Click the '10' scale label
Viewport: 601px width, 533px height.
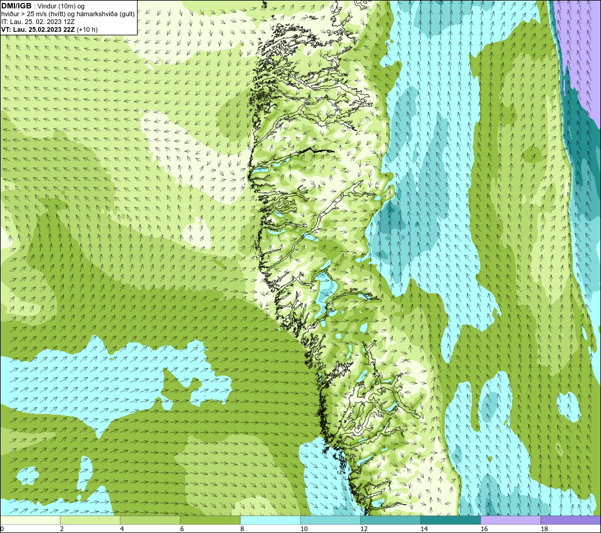(x=304, y=529)
